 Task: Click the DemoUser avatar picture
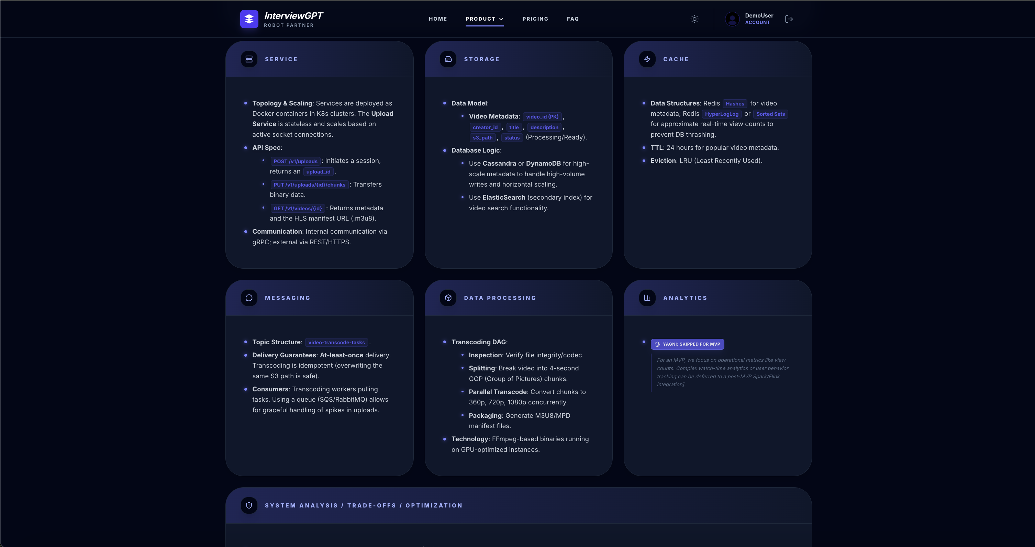point(732,19)
